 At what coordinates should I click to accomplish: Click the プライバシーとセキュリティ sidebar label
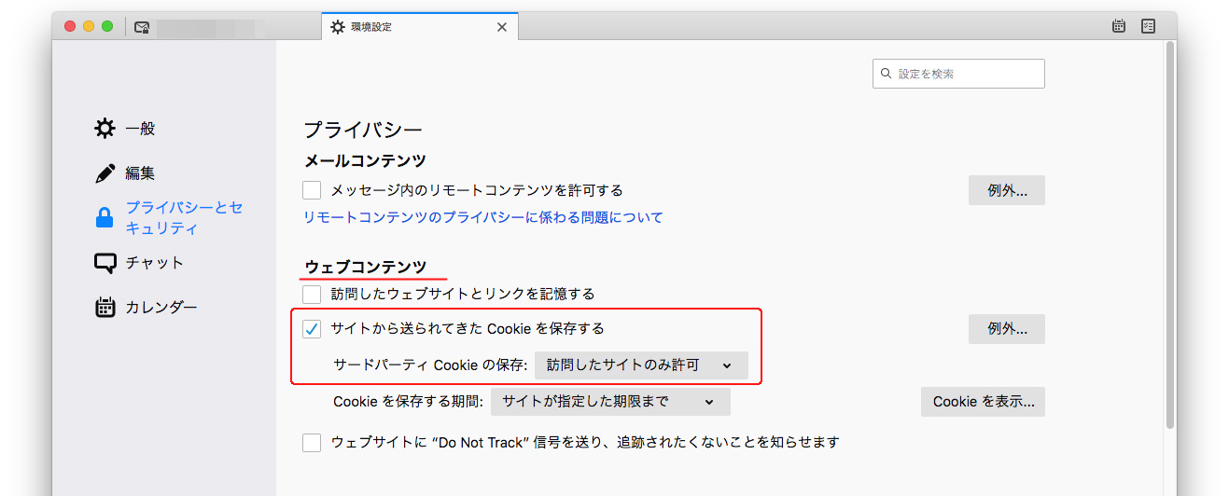185,218
